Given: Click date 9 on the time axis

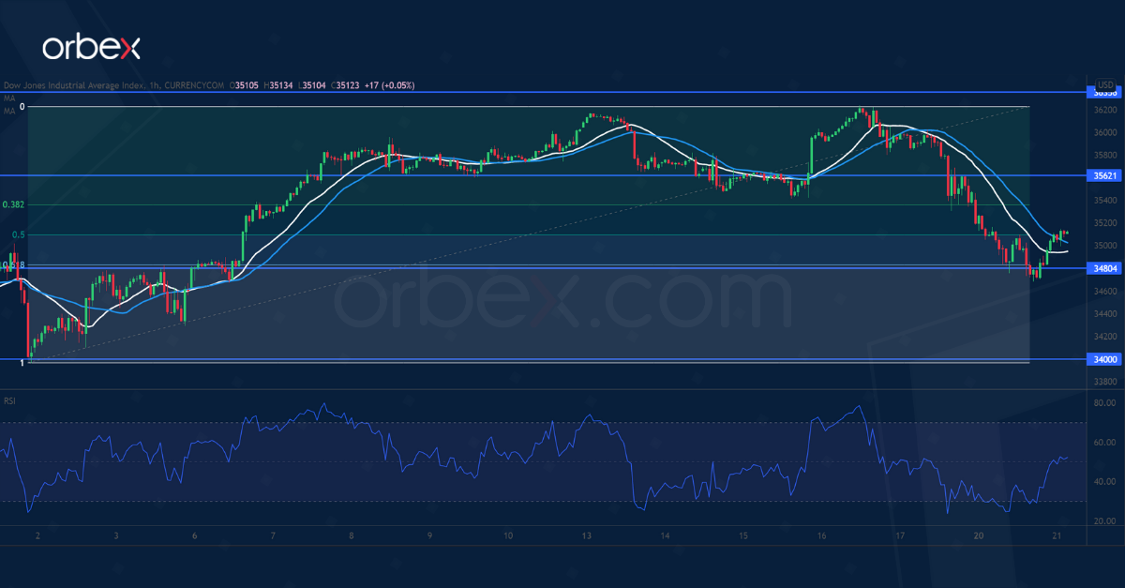Looking at the screenshot, I should click(428, 535).
